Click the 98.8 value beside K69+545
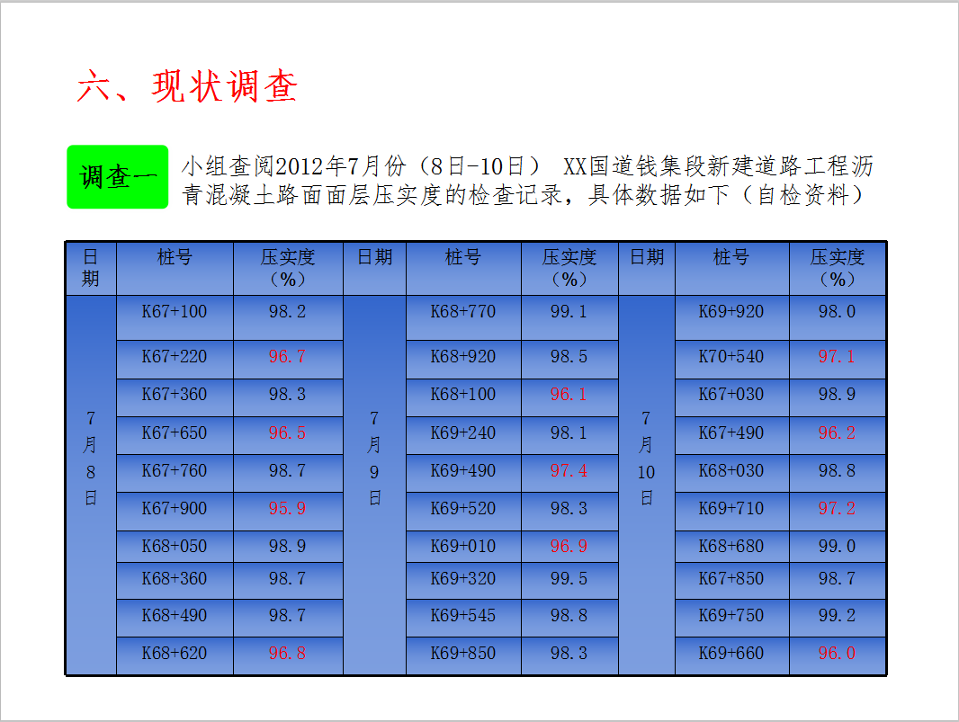959x722 pixels. pos(569,616)
